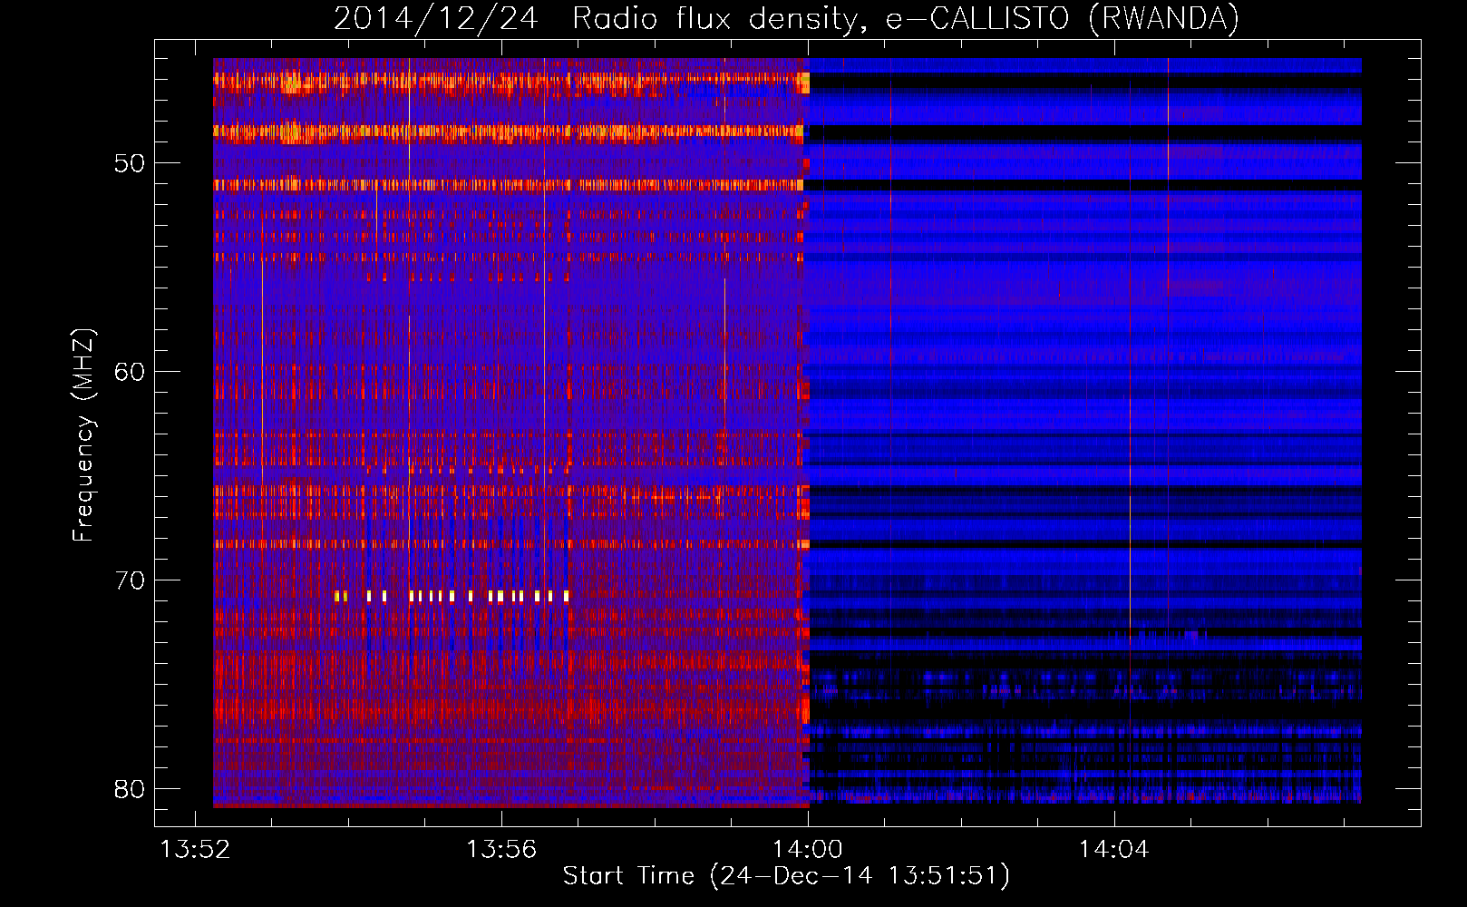Click the "60" frequency tick label
Image resolution: width=1467 pixels, height=907 pixels.
coord(130,372)
